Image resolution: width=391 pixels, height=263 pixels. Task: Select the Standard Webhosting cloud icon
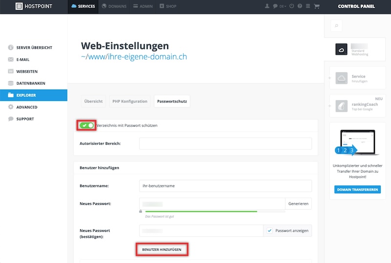click(x=341, y=49)
